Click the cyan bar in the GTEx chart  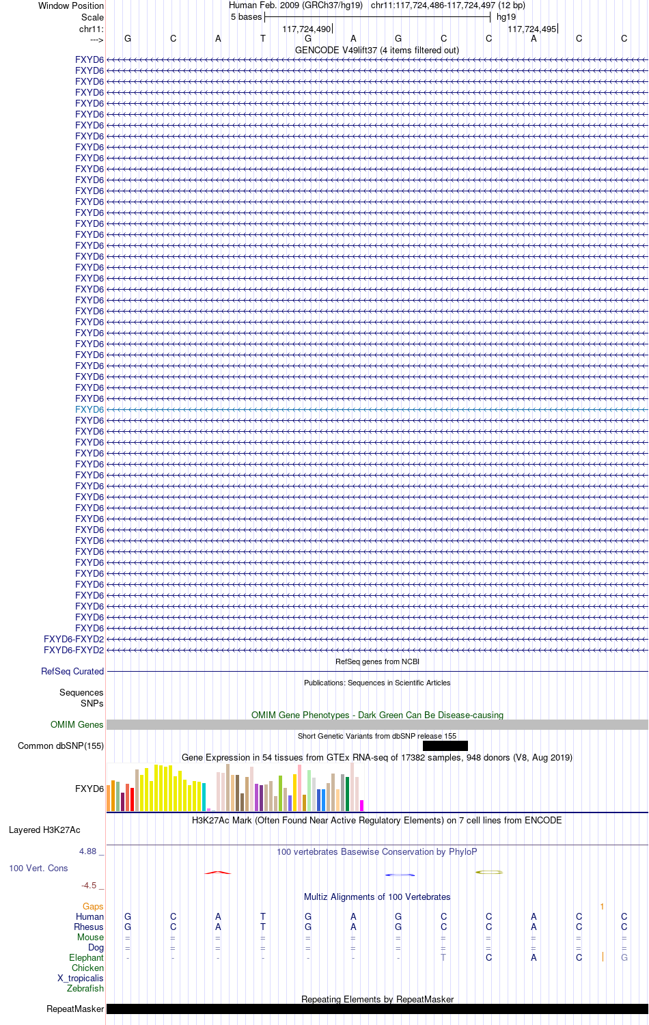[x=204, y=797]
